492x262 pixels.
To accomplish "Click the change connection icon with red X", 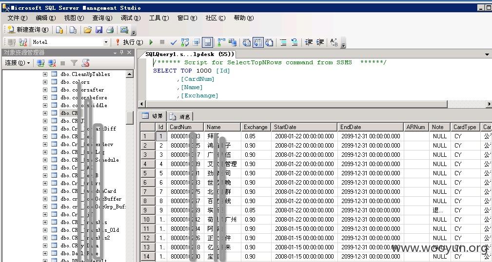I will coord(22,42).
